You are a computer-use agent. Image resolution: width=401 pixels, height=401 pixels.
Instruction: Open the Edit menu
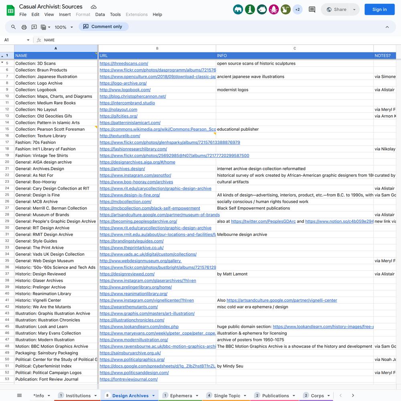coord(35,14)
